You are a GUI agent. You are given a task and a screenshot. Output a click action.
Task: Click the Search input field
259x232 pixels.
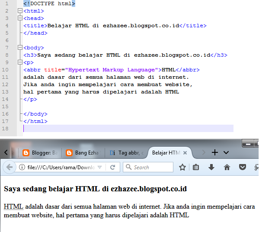[148, 167]
